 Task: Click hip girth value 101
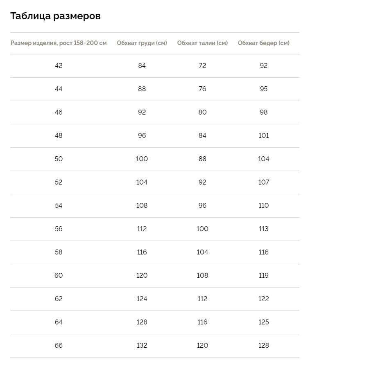coord(263,135)
